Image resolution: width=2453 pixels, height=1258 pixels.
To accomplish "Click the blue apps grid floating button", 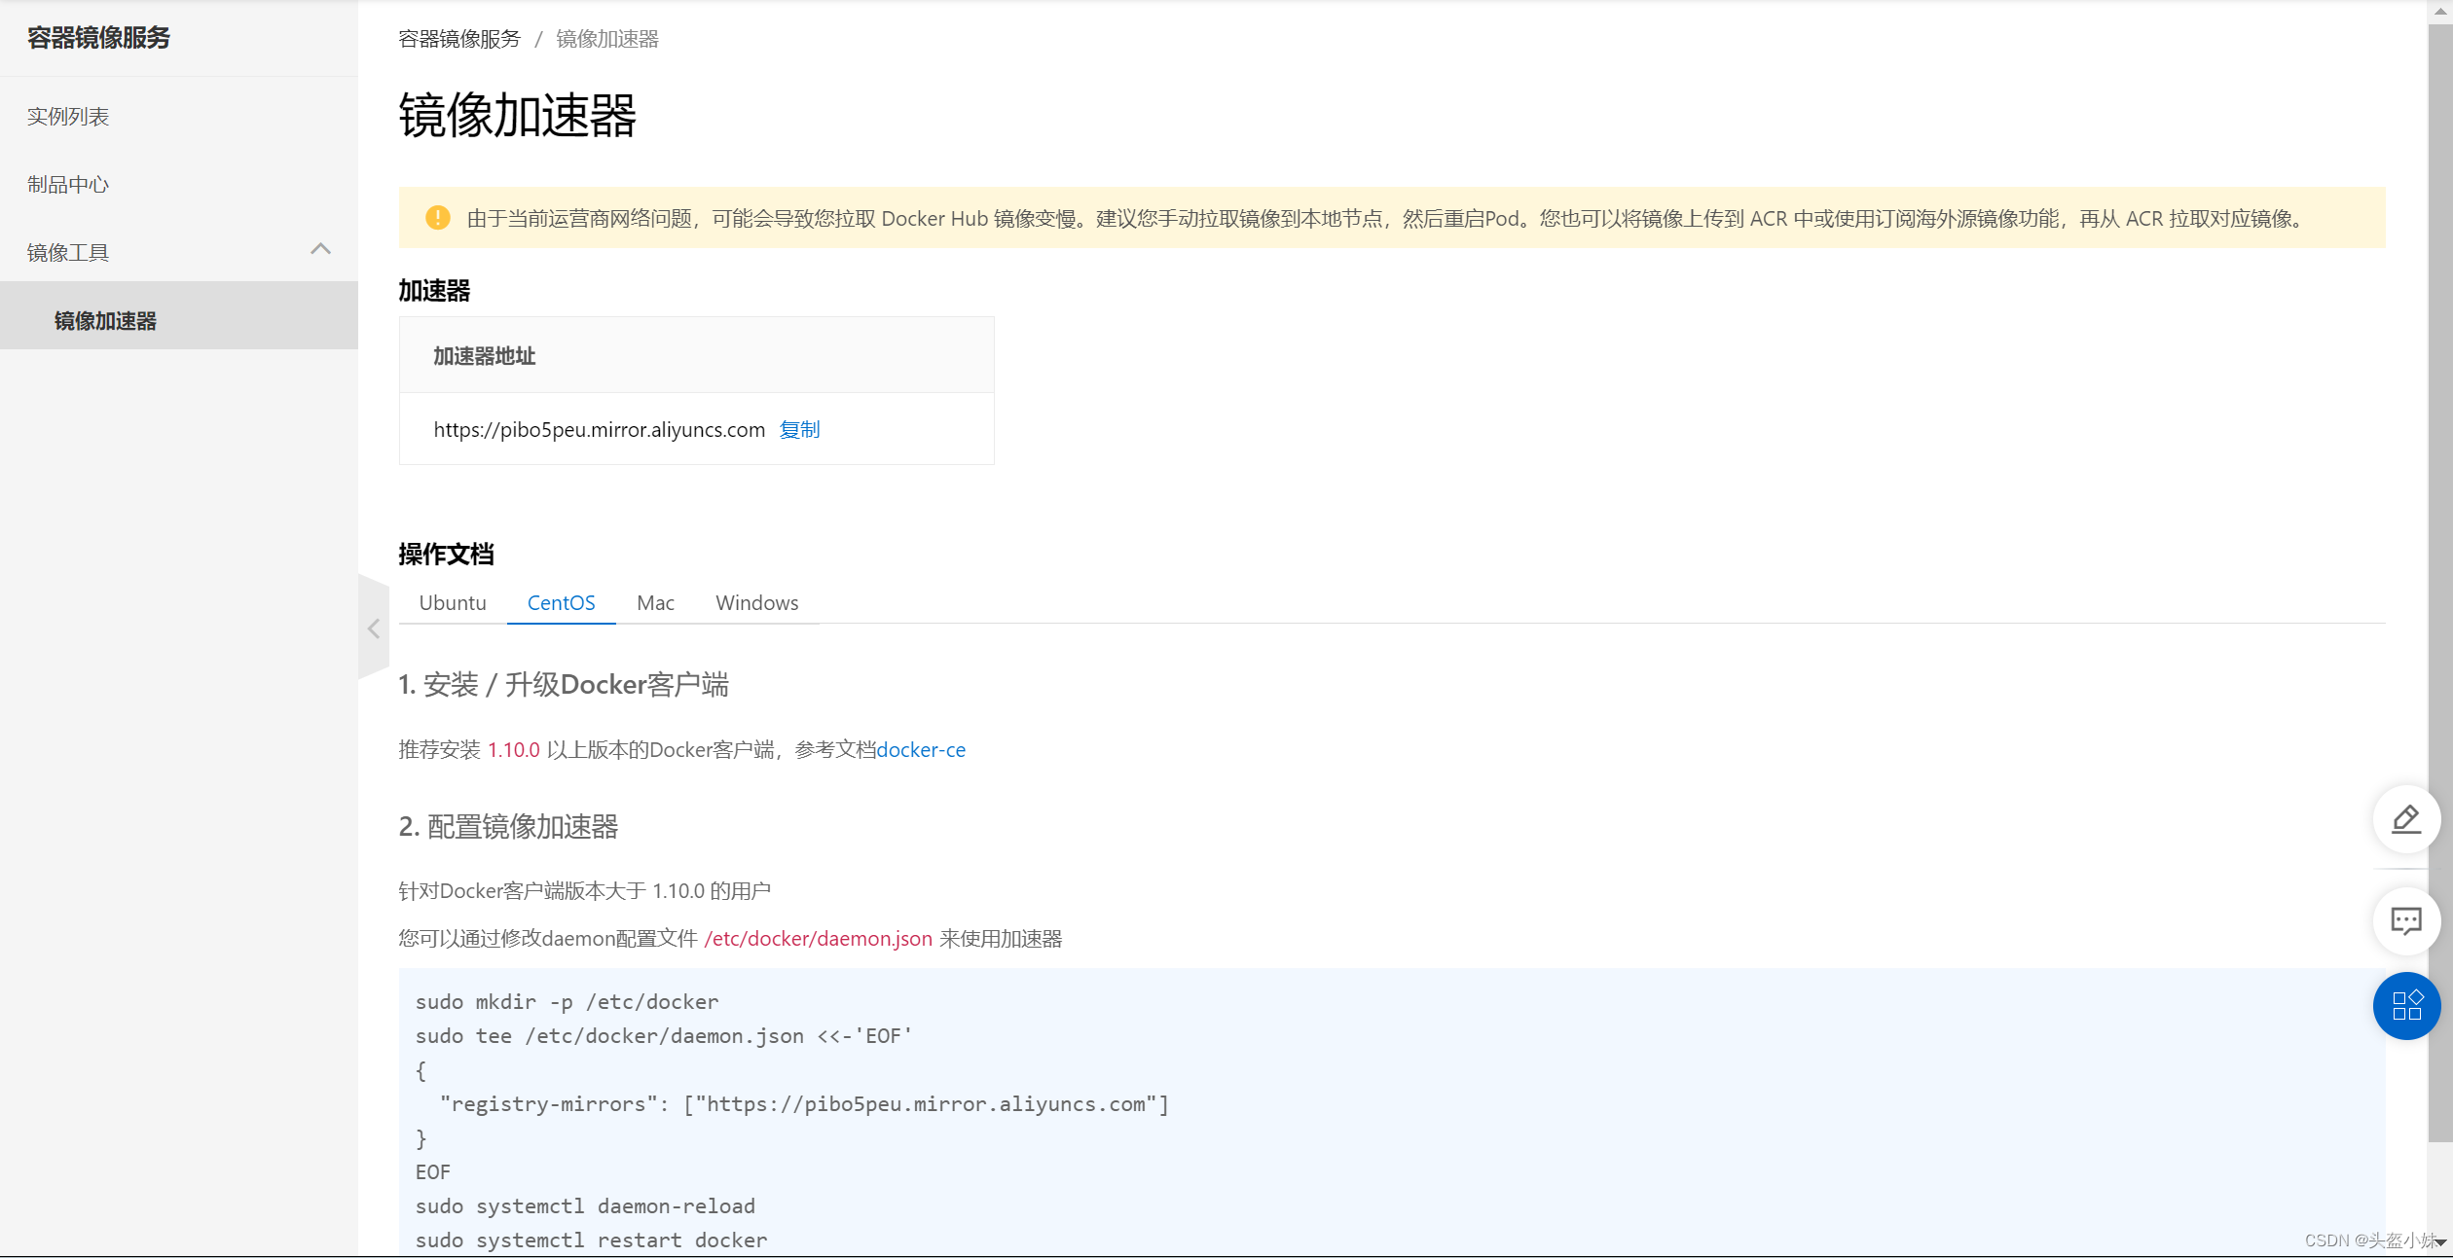I will click(2405, 1006).
